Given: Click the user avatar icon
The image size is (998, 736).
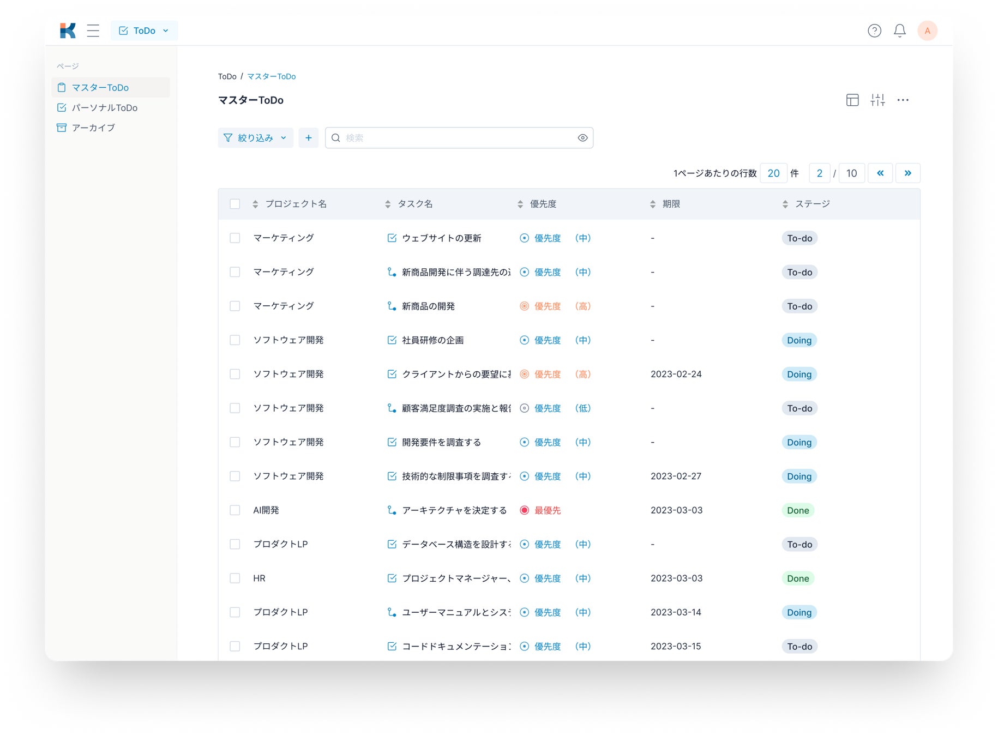Looking at the screenshot, I should pos(927,31).
